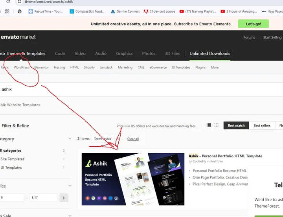Open UI Templates submenu
Image resolution: width=283 pixels, height=217 pixels.
[x=181, y=67]
